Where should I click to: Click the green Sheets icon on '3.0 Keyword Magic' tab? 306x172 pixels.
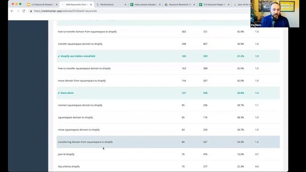click(201, 4)
